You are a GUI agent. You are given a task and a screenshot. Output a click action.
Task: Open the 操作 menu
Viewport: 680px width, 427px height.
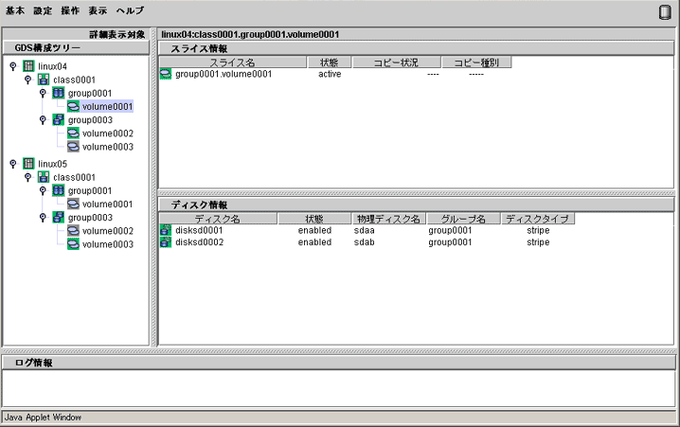tap(70, 10)
